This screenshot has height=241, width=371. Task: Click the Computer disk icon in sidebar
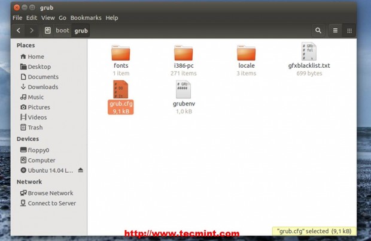point(23,160)
